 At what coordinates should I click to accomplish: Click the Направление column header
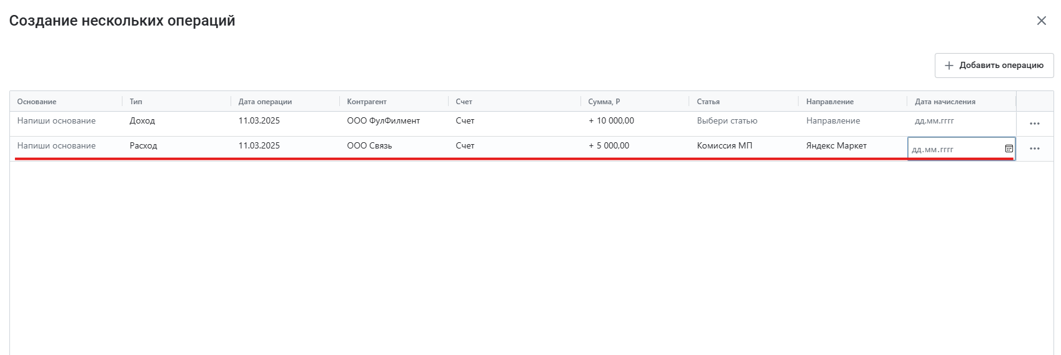[852, 102]
